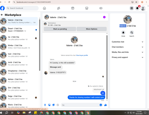Open the Facebook menu grid icon

[x=132, y=8]
